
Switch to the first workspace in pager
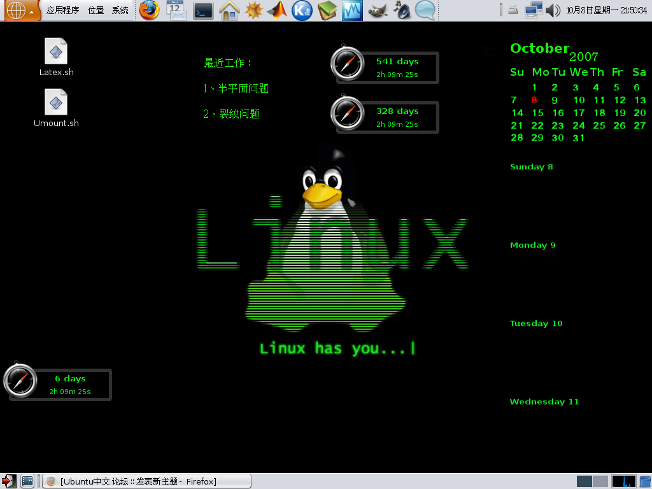(585, 481)
